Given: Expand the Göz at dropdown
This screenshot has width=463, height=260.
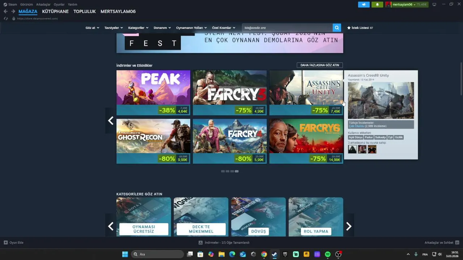Looking at the screenshot, I should 92,28.
